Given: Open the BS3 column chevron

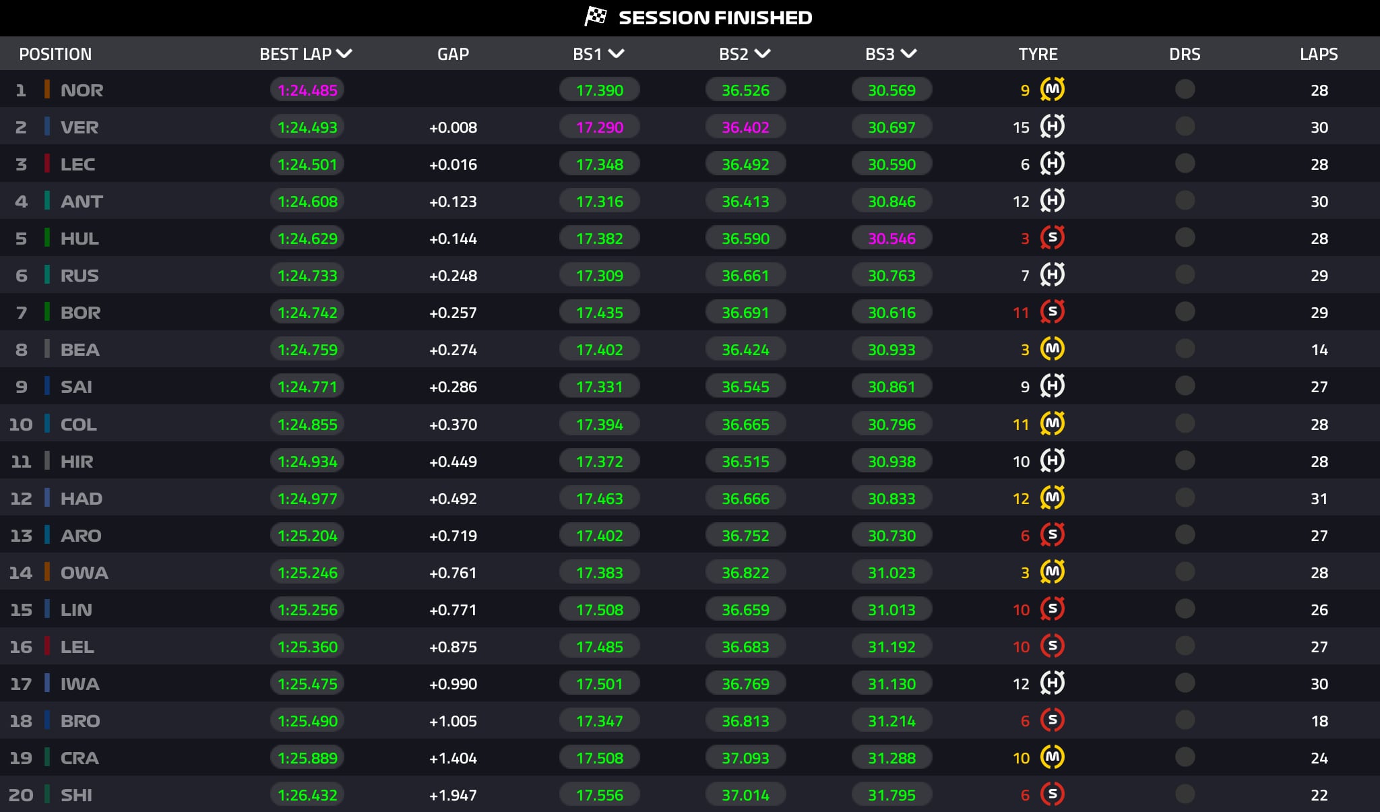Looking at the screenshot, I should (908, 54).
